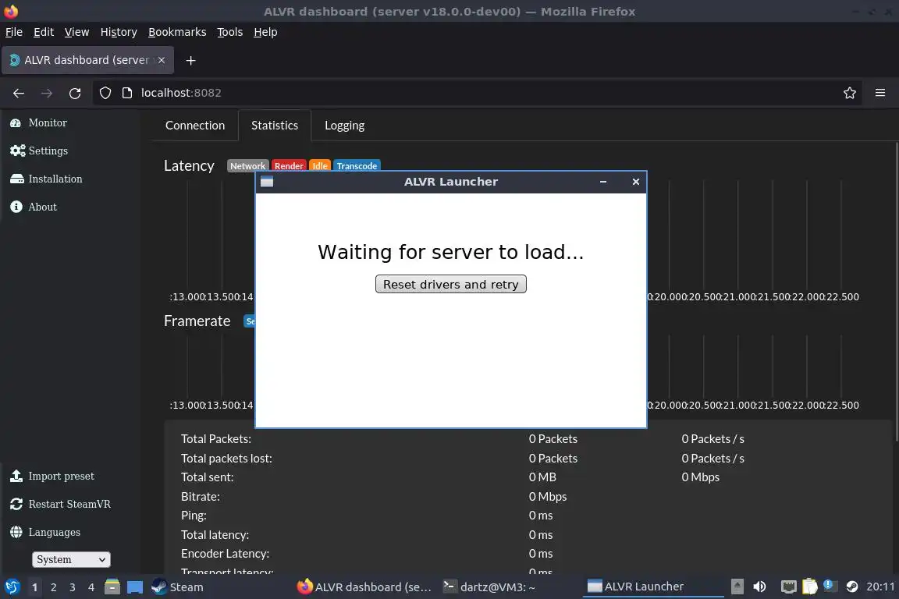This screenshot has width=899, height=599.
Task: Toggle the Render latency legend badge
Action: 289,165
